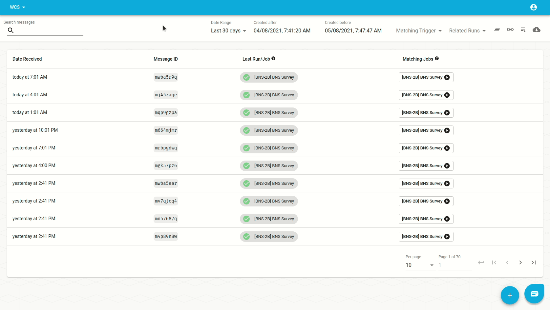Open the user account icon
Viewport: 550px width, 310px height.
coord(534,7)
